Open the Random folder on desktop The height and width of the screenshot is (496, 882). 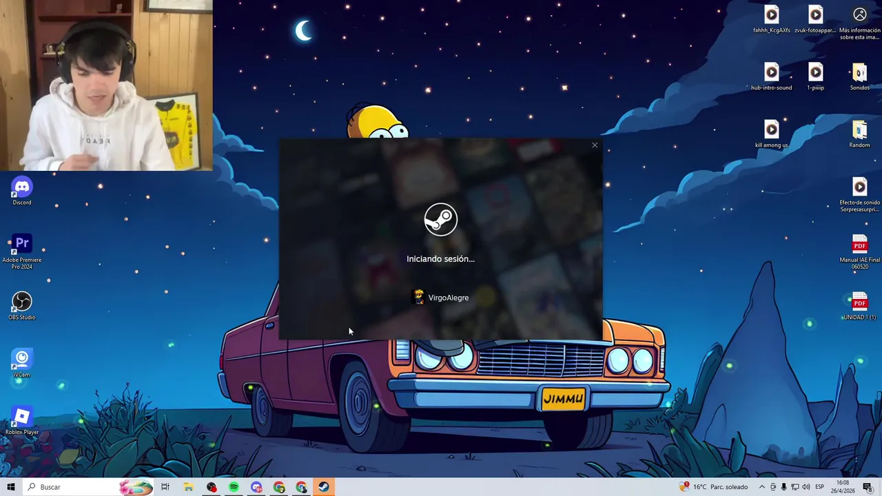point(859,134)
